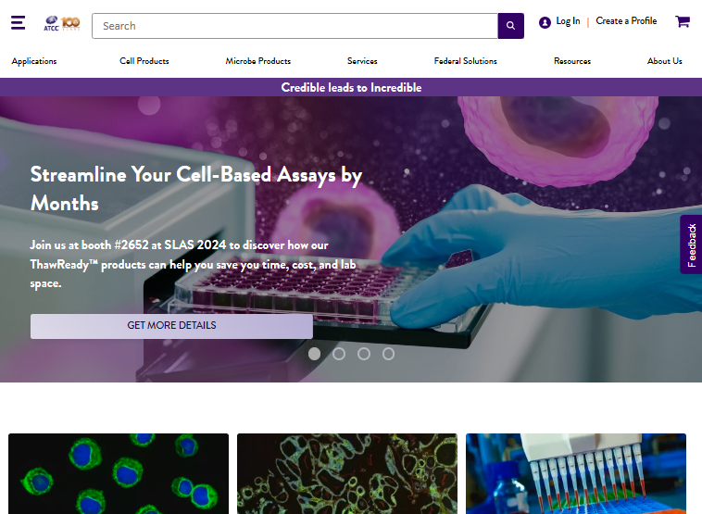702x514 pixels.
Task: Open the hamburger navigation menu
Action: pyautogui.click(x=19, y=22)
